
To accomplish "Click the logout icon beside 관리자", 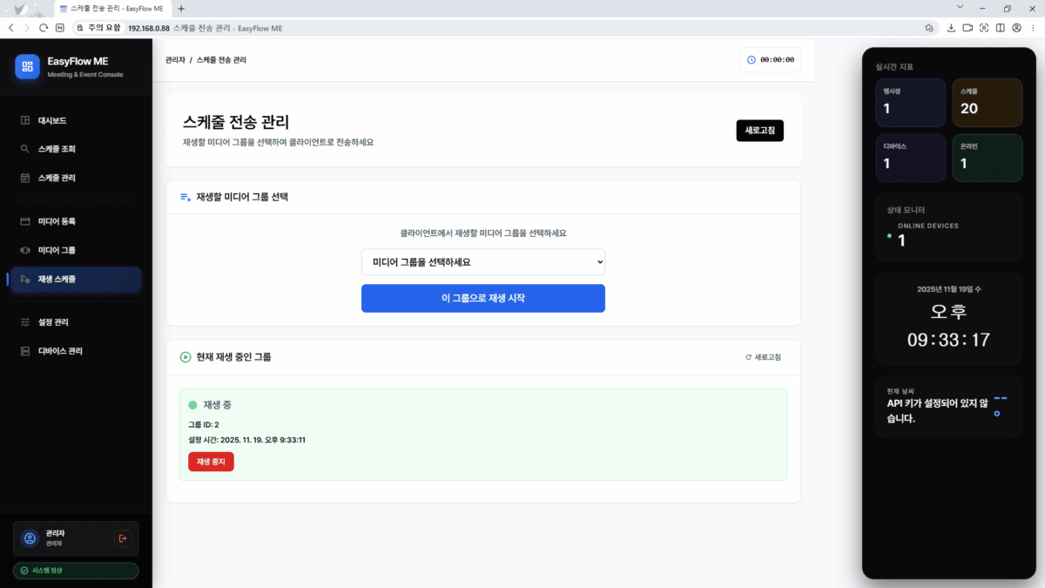I will (123, 537).
